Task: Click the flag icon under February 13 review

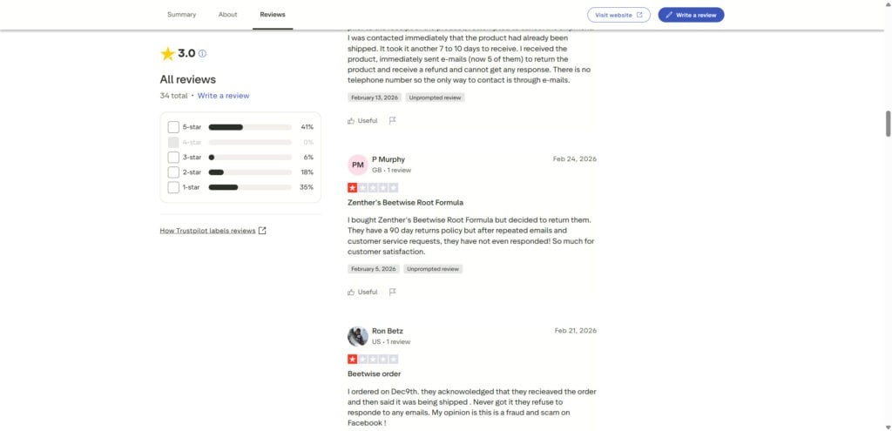Action: click(x=393, y=120)
